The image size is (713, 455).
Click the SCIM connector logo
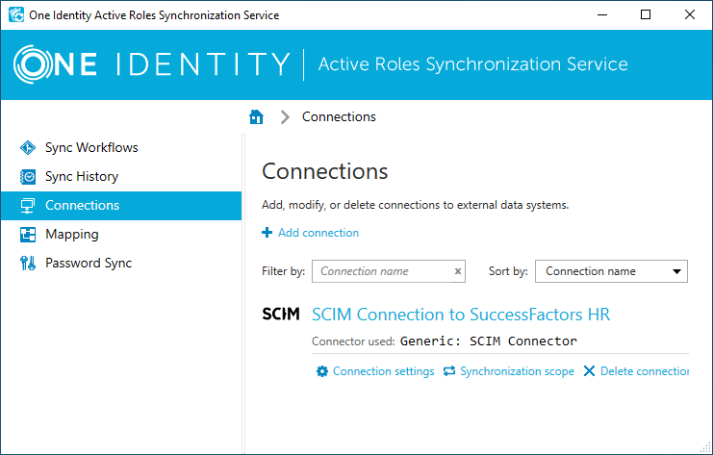(x=281, y=315)
